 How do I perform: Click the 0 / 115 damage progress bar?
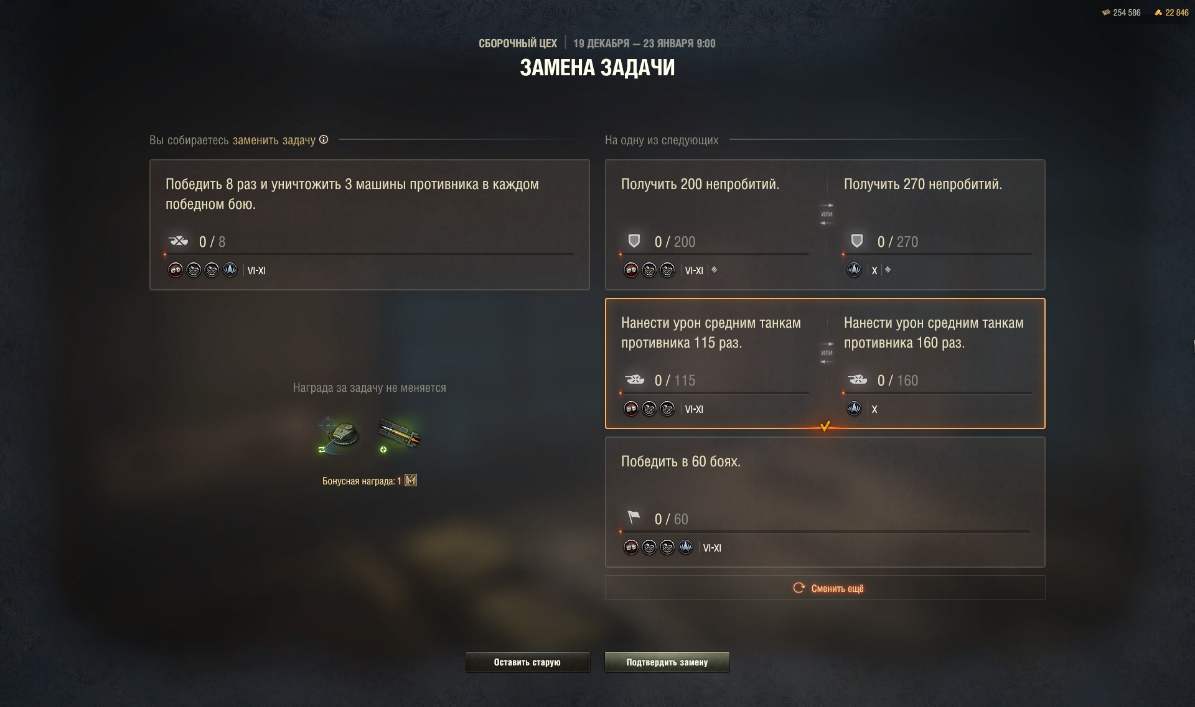coord(715,393)
